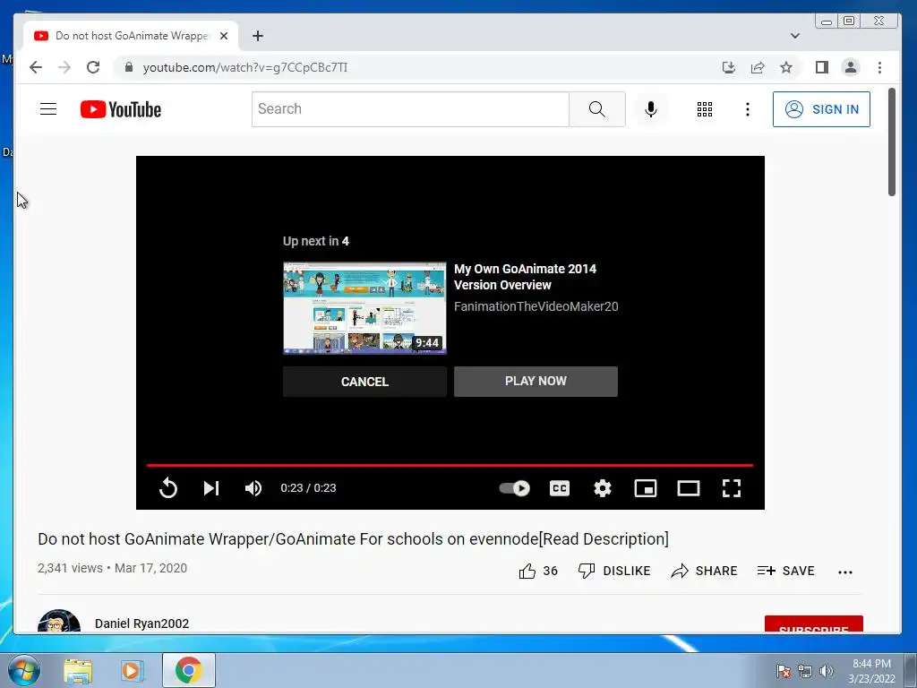Reload the page in Chrome

[93, 67]
